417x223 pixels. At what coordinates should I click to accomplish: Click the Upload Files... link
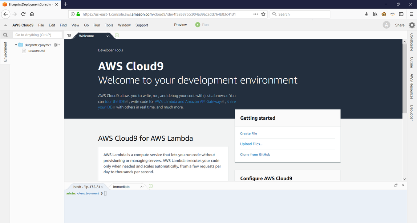coord(251,144)
